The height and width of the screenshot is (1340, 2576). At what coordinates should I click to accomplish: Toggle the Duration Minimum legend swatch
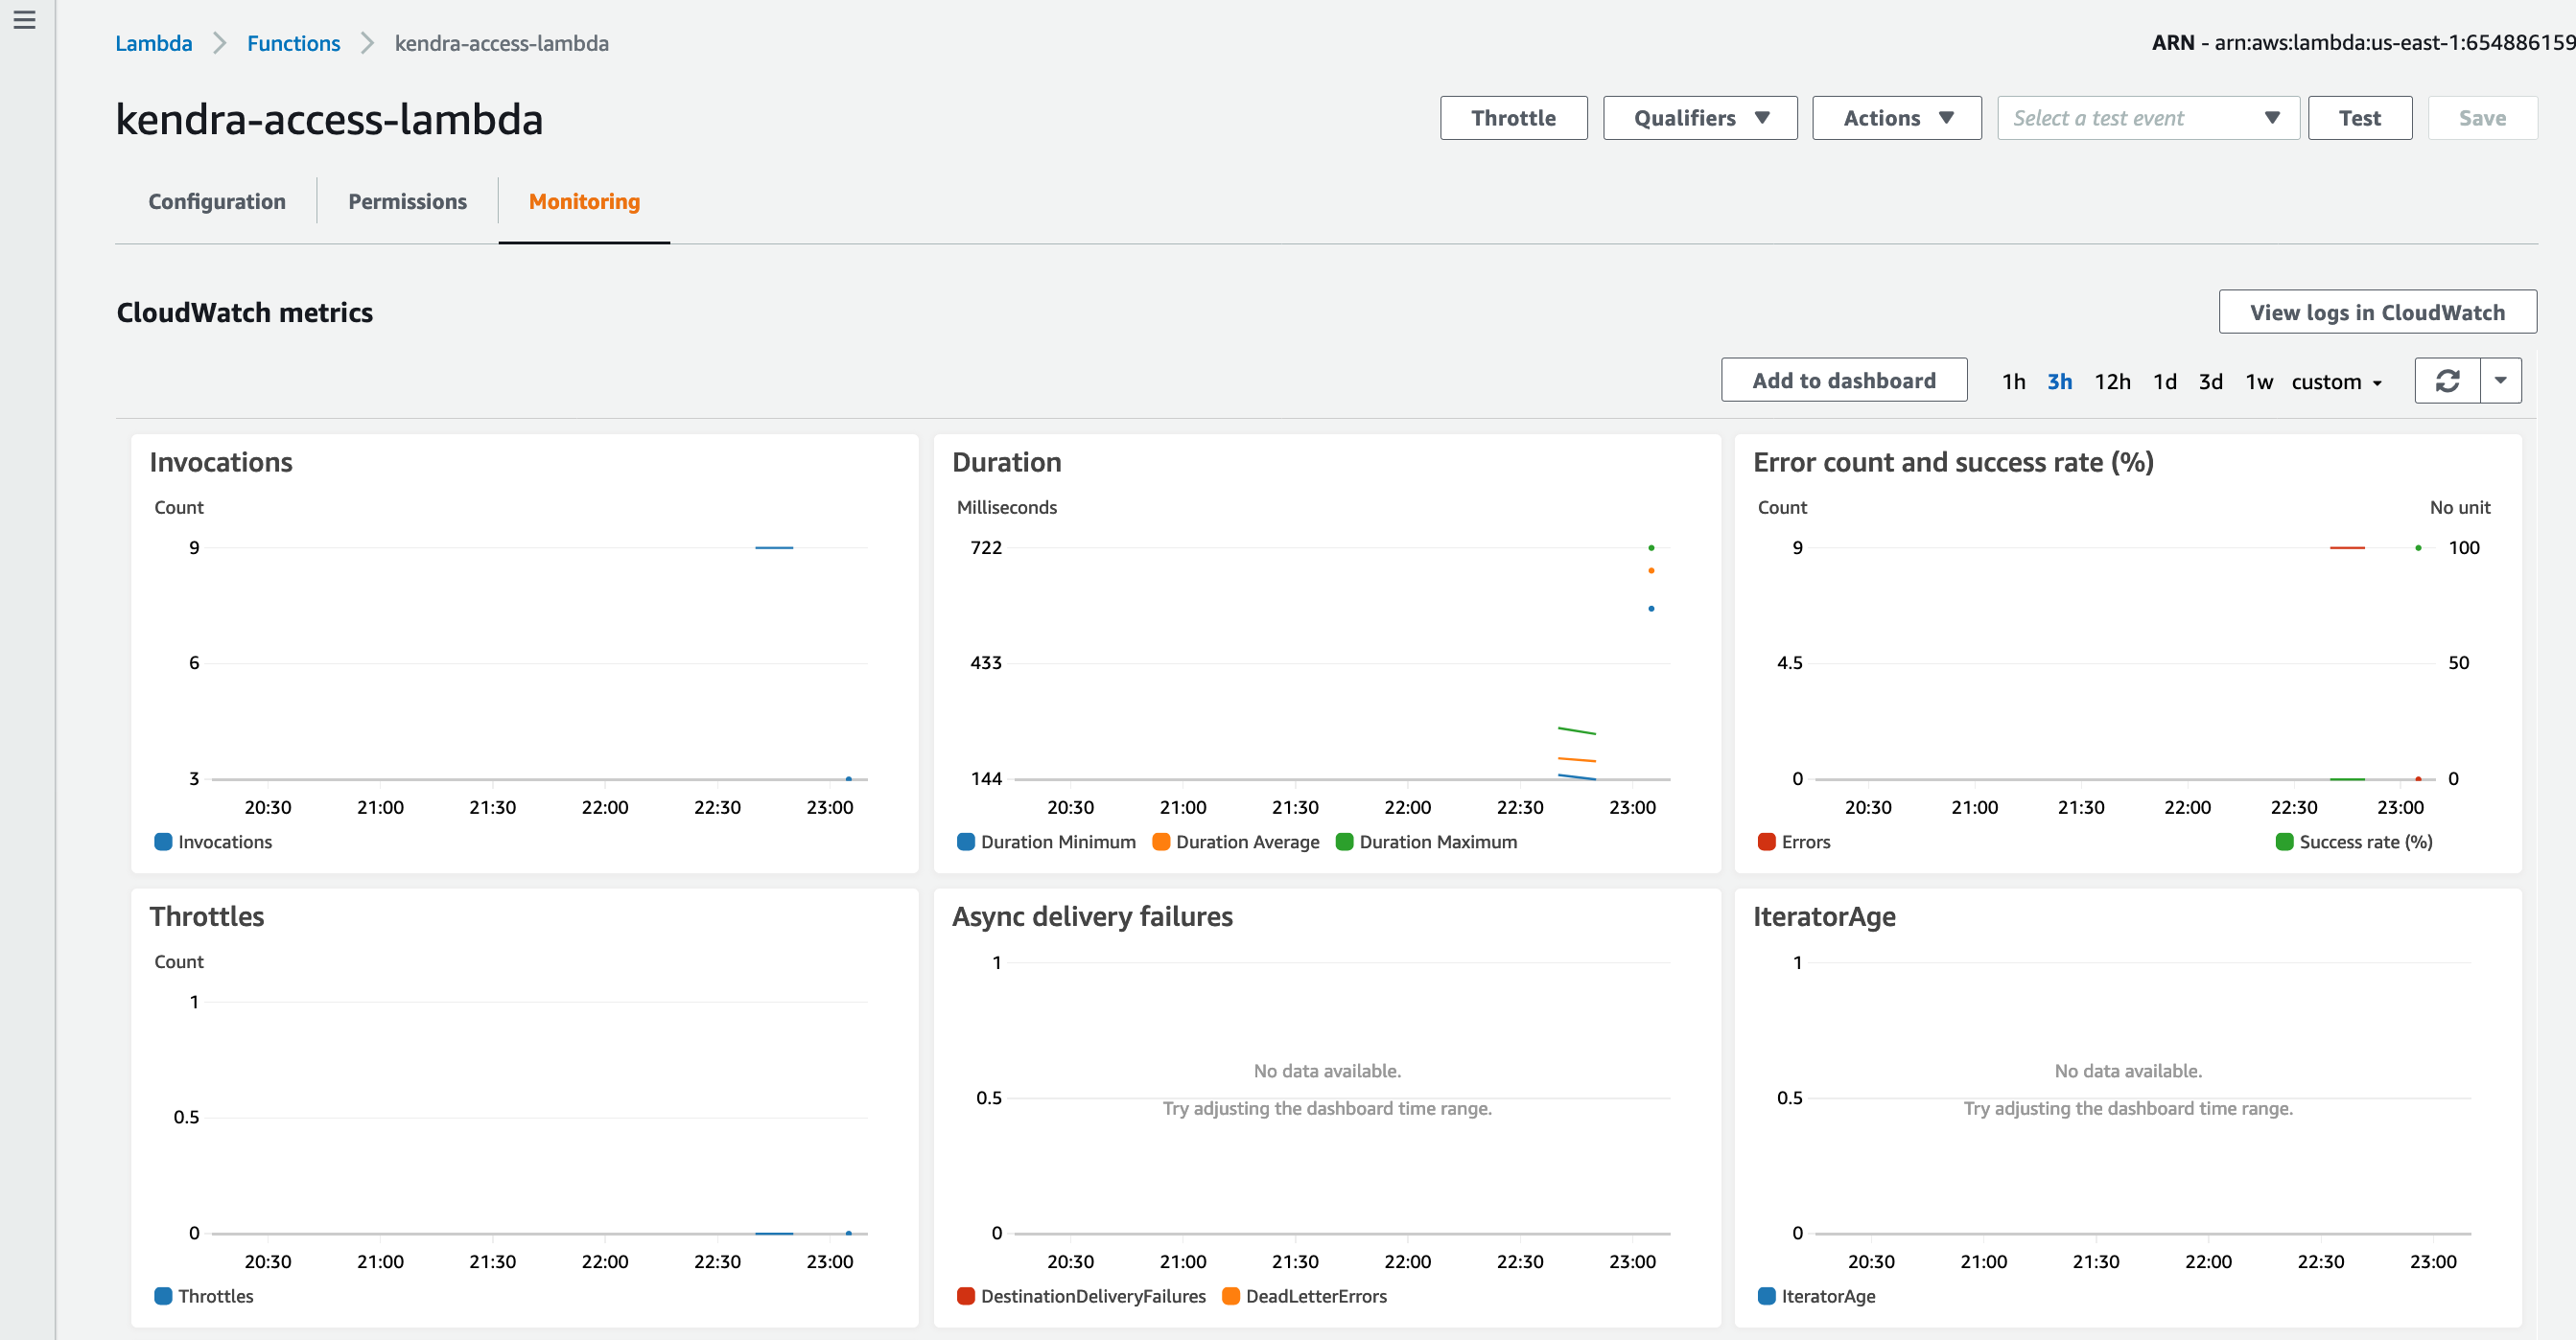point(965,842)
